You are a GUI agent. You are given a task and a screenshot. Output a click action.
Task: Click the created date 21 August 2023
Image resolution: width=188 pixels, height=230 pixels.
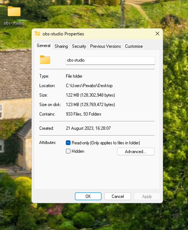(x=88, y=128)
